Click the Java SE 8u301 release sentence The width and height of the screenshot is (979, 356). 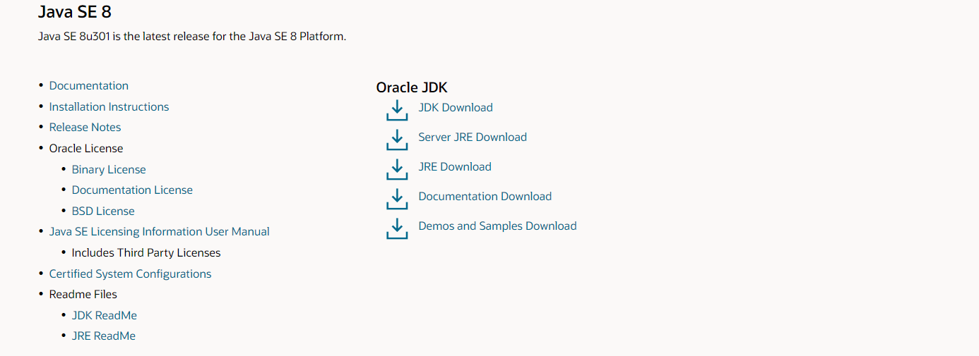coord(192,36)
